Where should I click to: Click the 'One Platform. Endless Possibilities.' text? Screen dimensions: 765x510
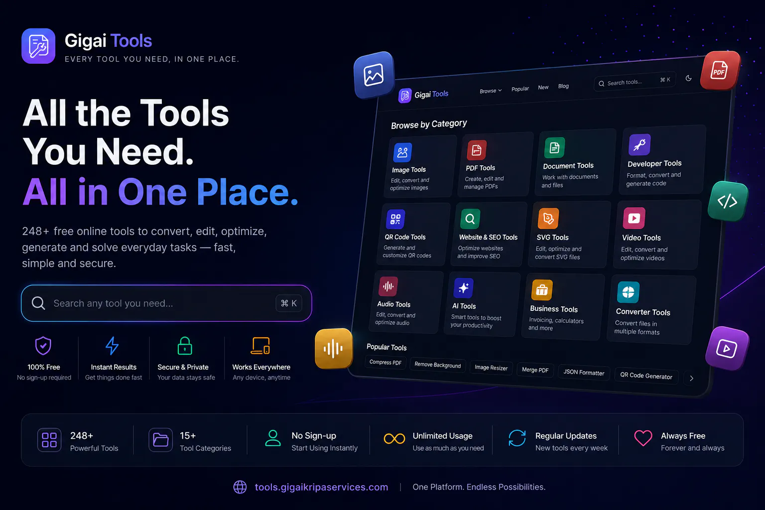click(479, 487)
